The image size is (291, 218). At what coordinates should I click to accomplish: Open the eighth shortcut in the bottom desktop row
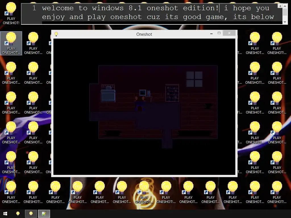(166, 192)
